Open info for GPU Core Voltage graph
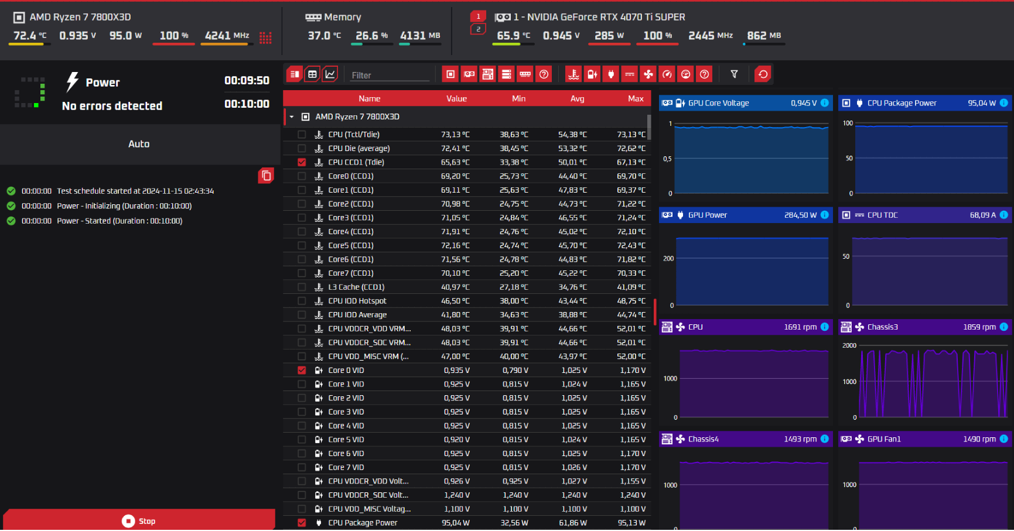The height and width of the screenshot is (531, 1014). click(825, 103)
